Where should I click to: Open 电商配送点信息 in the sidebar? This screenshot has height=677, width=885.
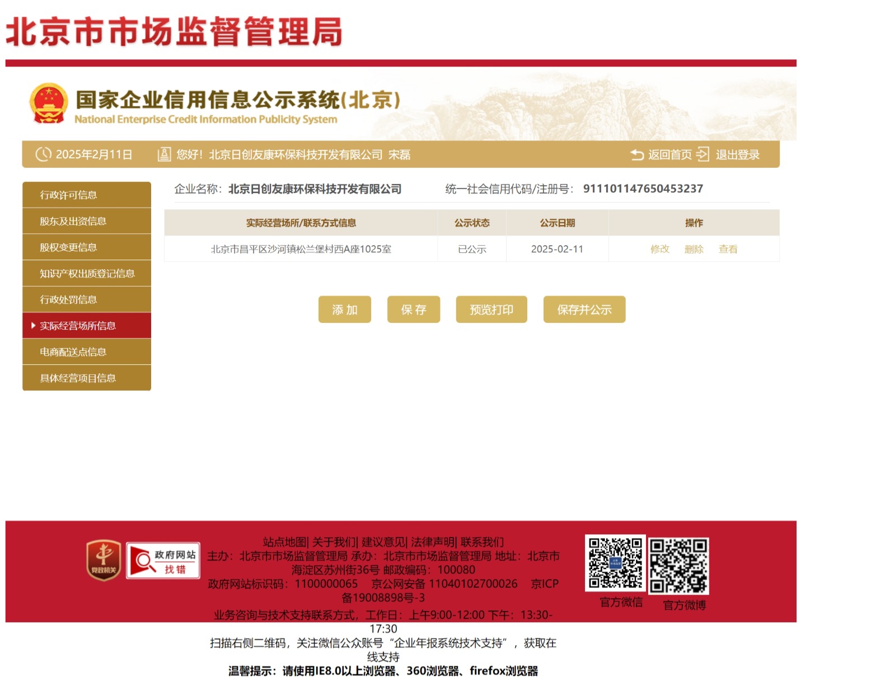click(87, 352)
